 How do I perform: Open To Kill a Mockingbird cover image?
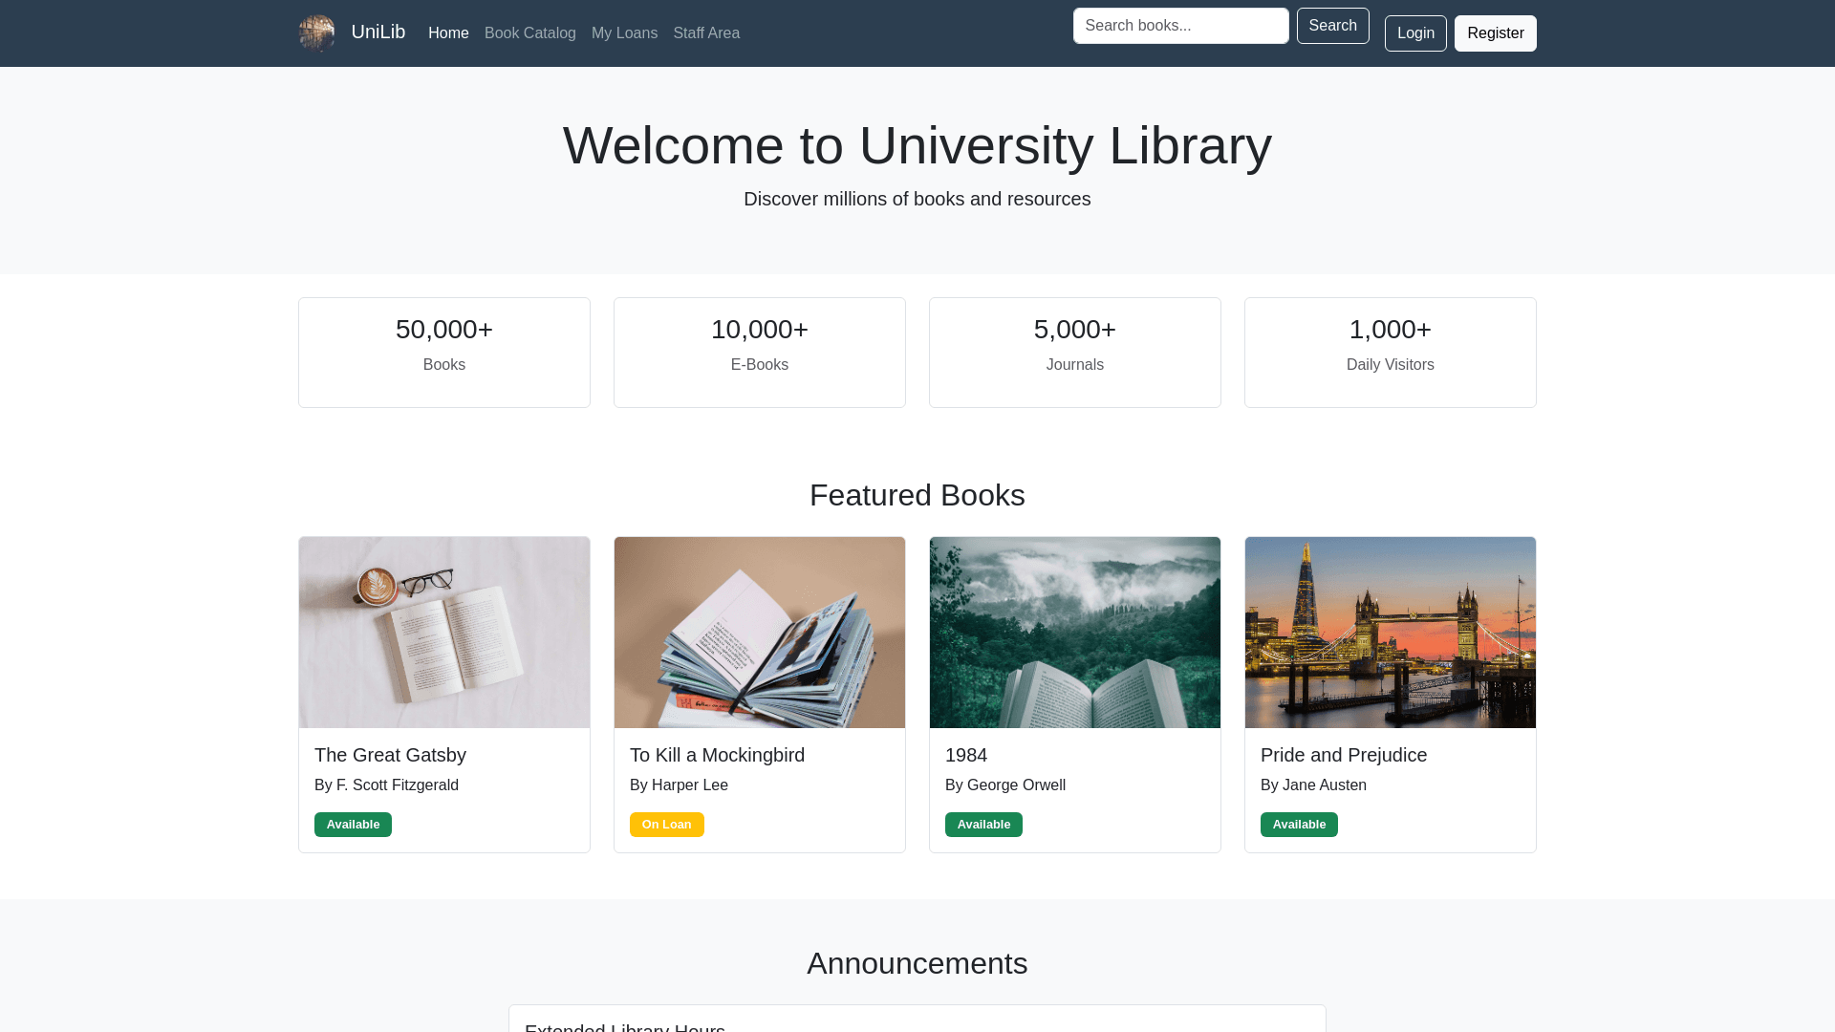tap(760, 633)
